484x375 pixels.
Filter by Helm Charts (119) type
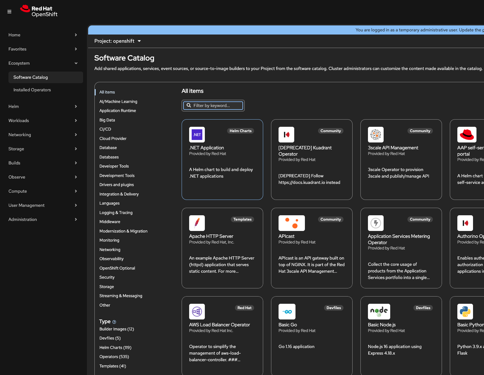[115, 347]
